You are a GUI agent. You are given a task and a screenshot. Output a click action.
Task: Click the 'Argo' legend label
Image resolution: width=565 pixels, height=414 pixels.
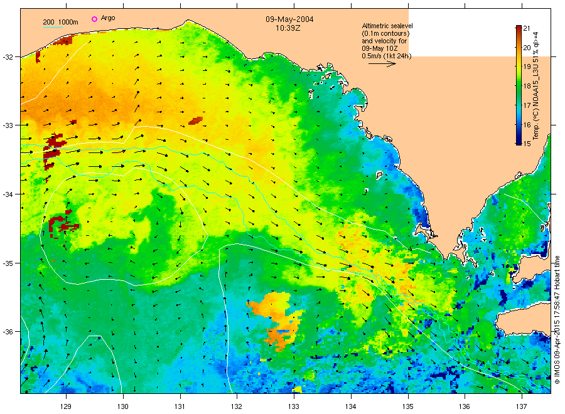click(x=108, y=18)
